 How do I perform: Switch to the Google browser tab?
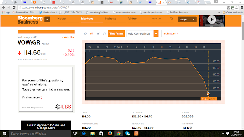coord(198,2)
